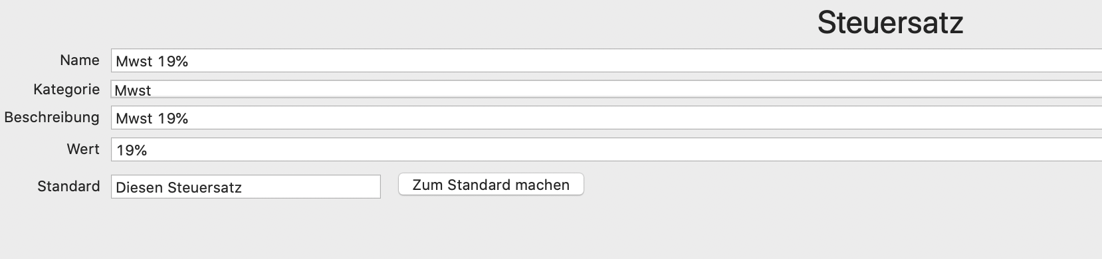
Task: Place cursor on 'Mwst 19%' text in Beschreibung
Action: [152, 118]
